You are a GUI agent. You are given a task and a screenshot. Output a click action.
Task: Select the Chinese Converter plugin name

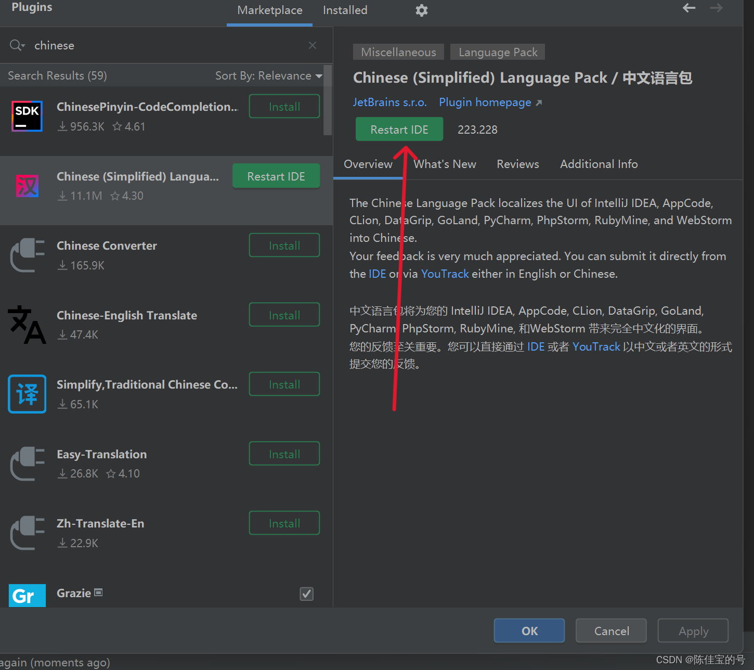(107, 246)
